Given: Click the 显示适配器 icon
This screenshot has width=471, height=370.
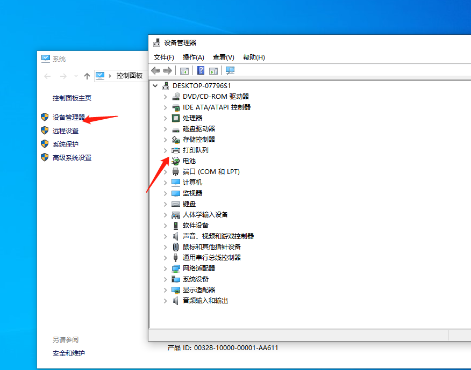Looking at the screenshot, I should (176, 289).
